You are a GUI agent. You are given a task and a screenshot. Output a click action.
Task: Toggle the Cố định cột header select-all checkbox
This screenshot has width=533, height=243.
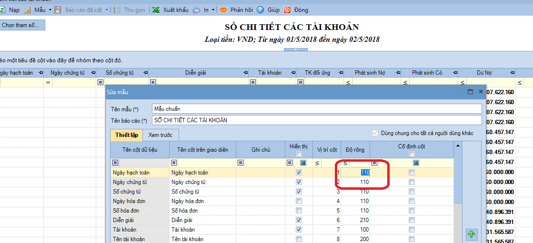pyautogui.click(x=412, y=154)
